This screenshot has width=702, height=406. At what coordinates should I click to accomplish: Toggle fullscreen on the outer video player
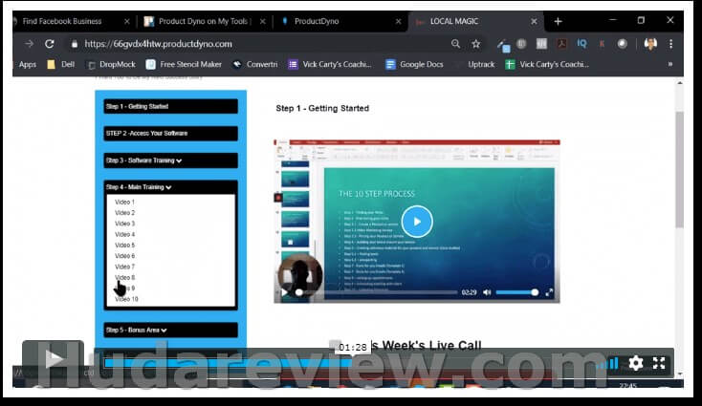click(x=659, y=363)
